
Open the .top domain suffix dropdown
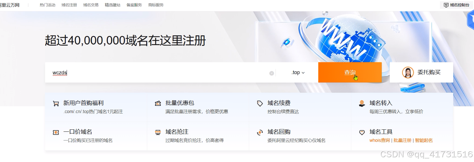[x=298, y=72]
